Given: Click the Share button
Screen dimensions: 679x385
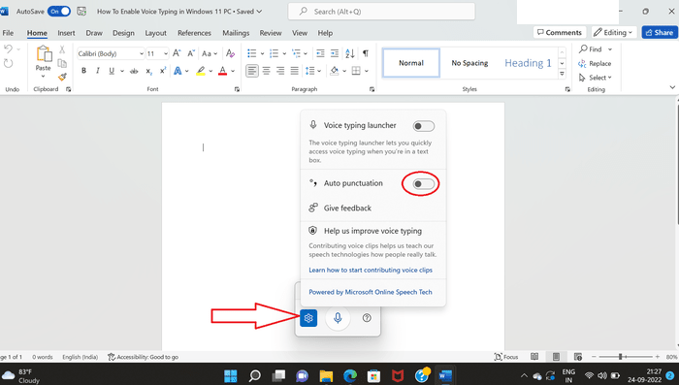Looking at the screenshot, I should 660,32.
